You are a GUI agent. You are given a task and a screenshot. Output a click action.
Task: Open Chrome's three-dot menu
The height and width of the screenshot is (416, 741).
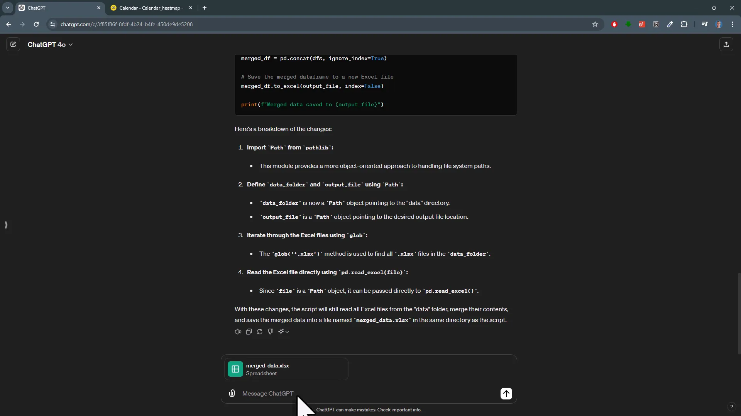[x=733, y=24]
